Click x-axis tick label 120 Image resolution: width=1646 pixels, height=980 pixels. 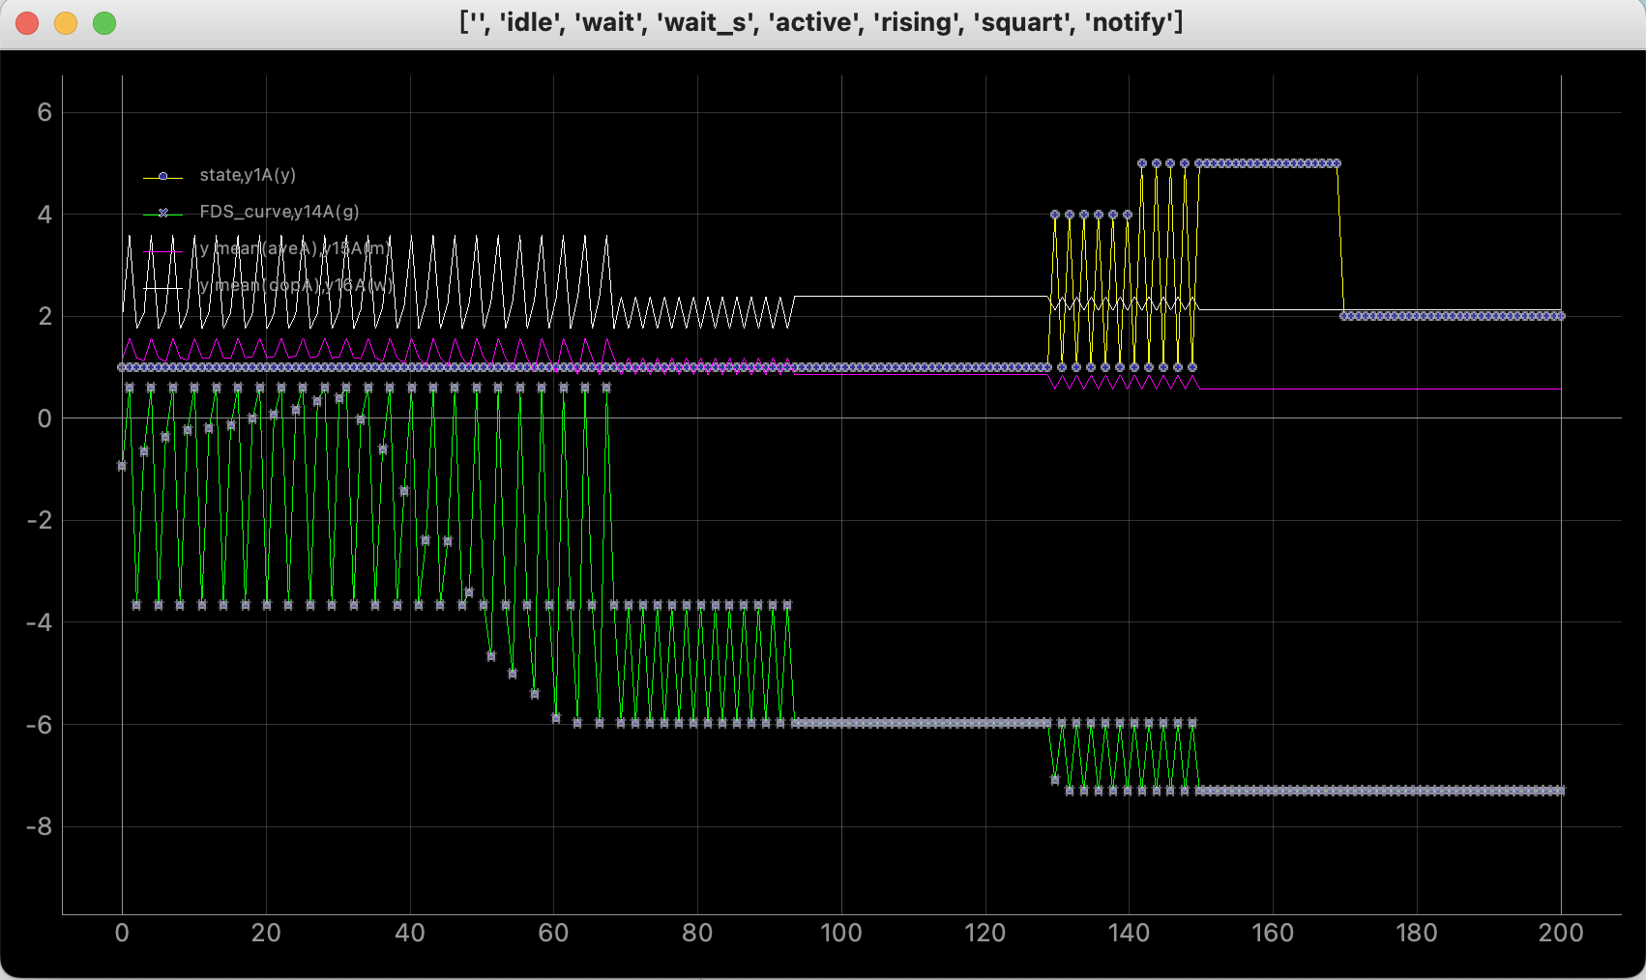985,933
